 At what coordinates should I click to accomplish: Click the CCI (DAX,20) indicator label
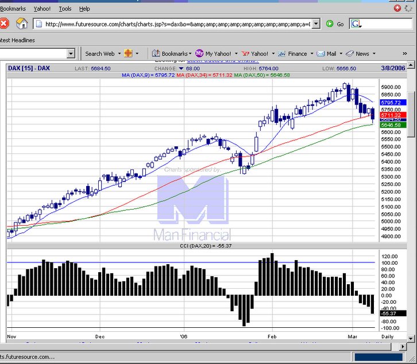(206, 246)
